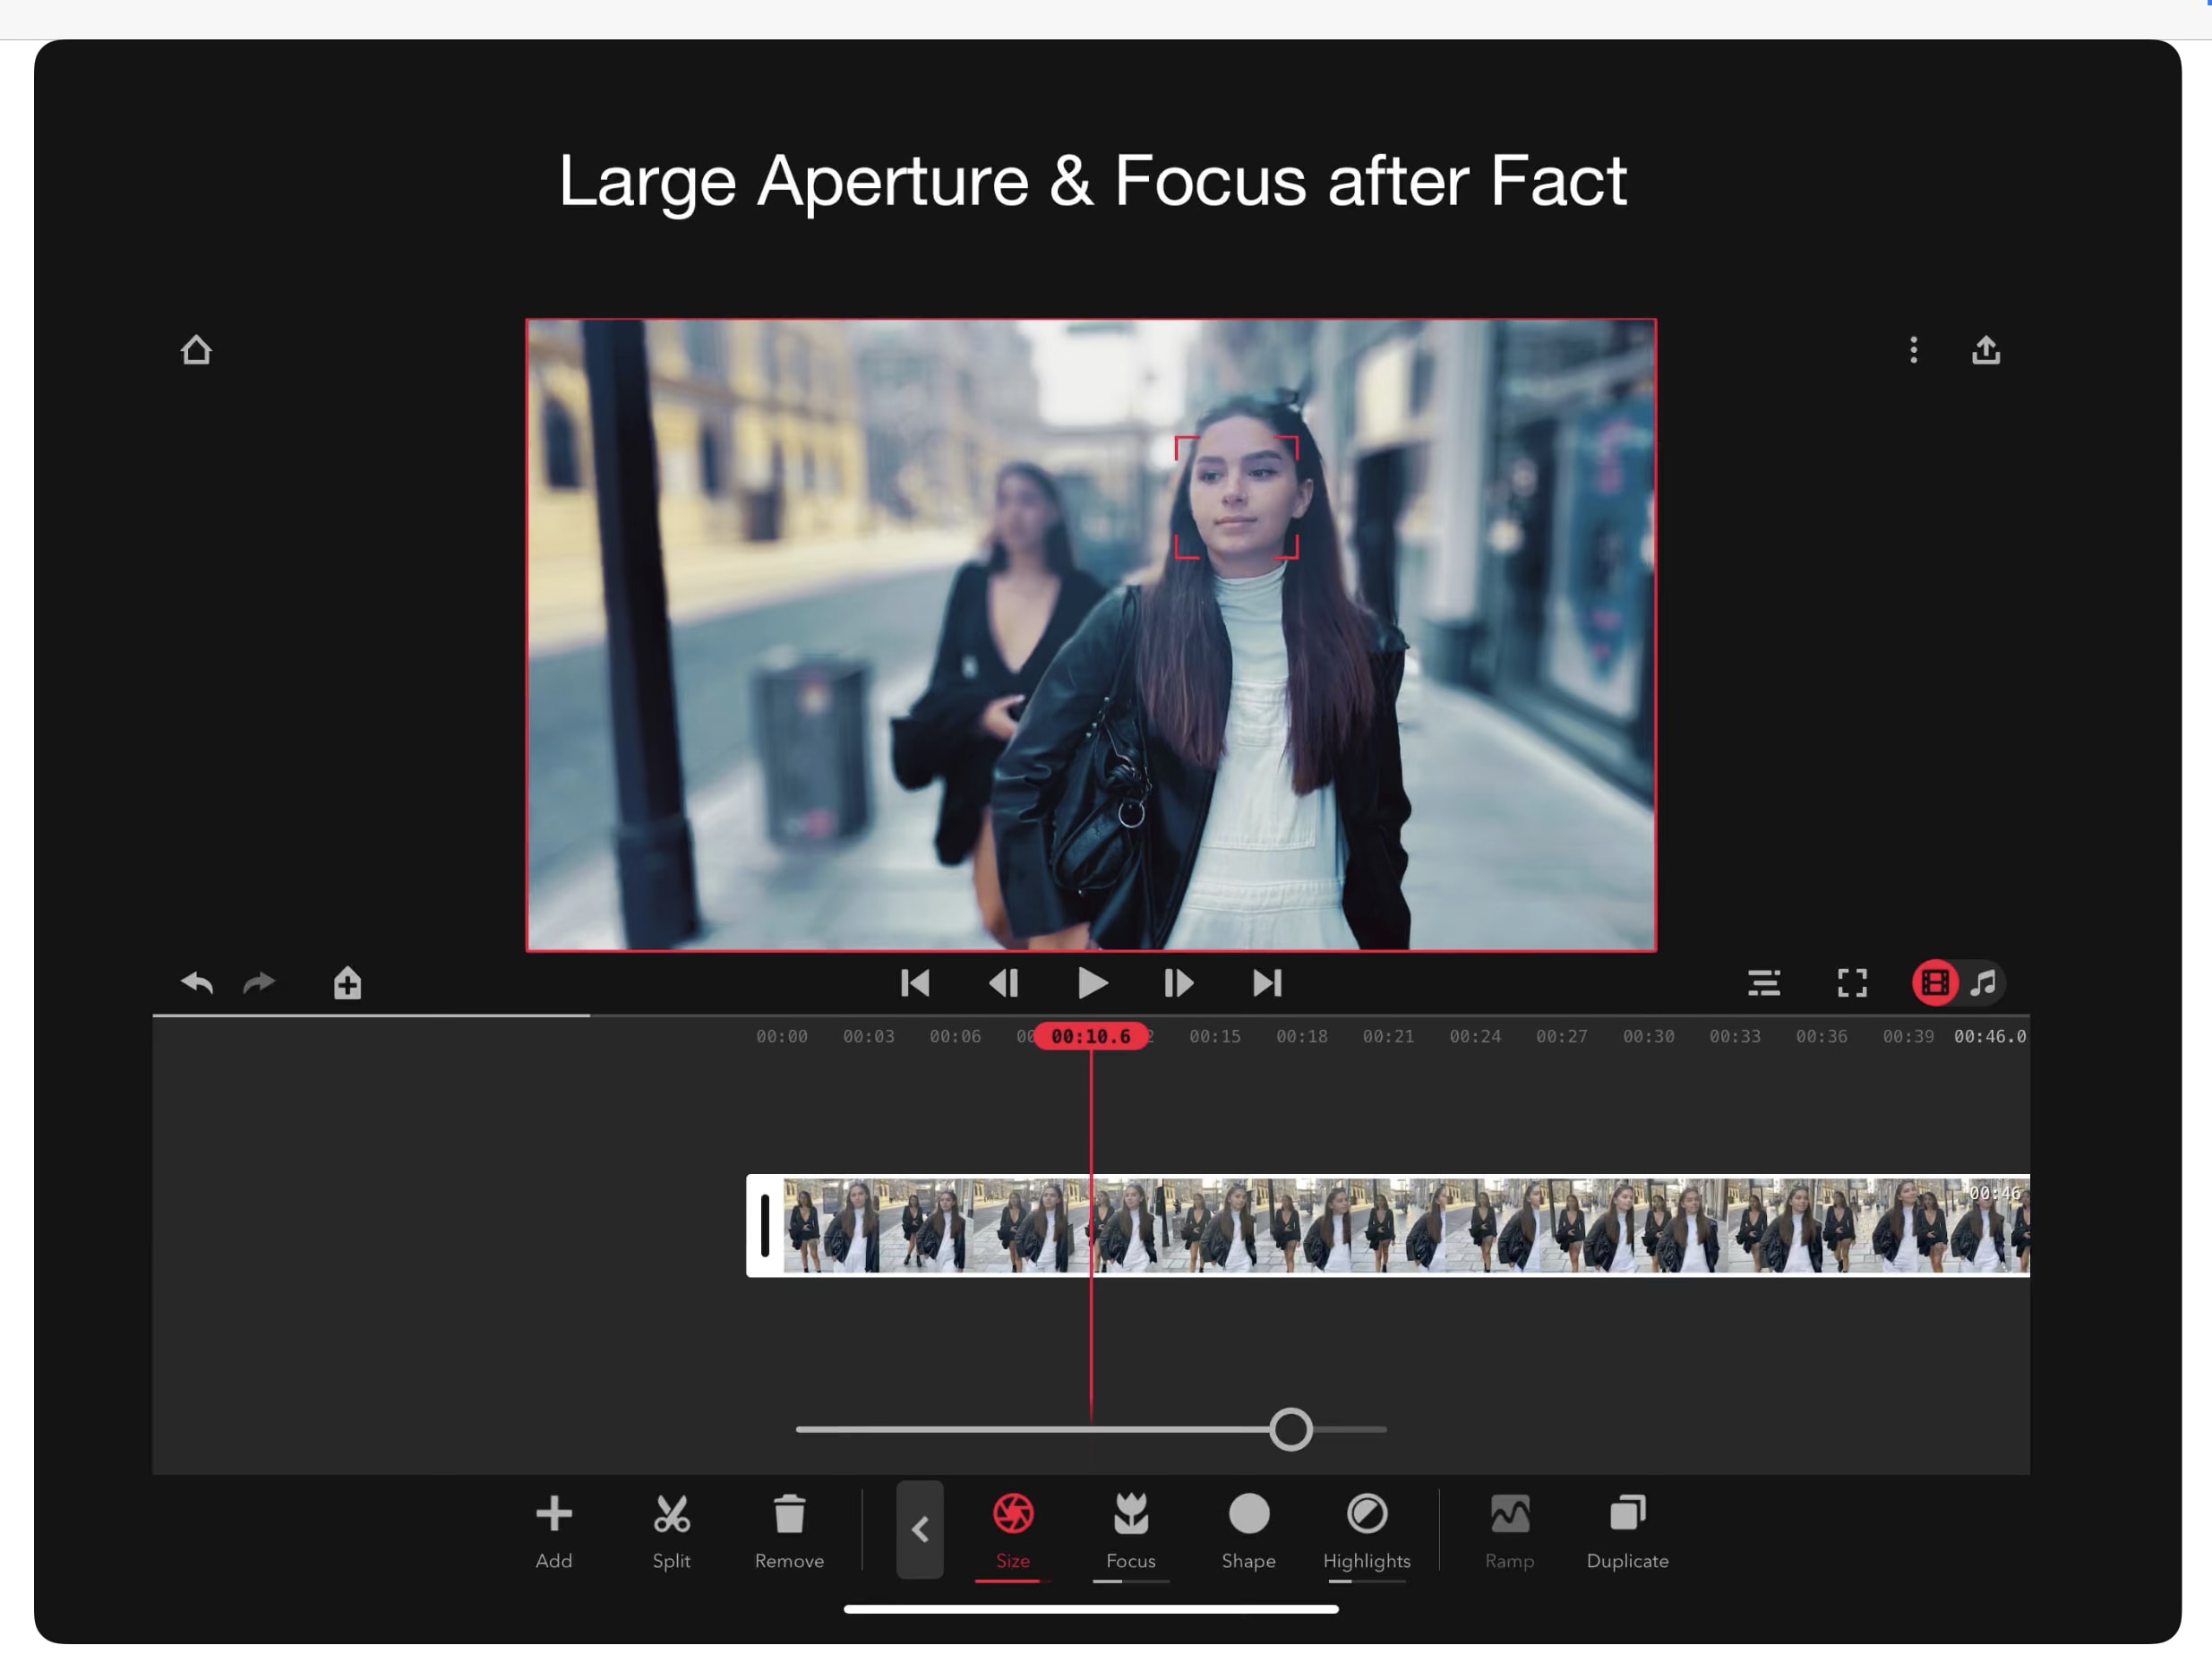This screenshot has height=1671, width=2212.
Task: Open the Highlights tool
Action: [1366, 1514]
